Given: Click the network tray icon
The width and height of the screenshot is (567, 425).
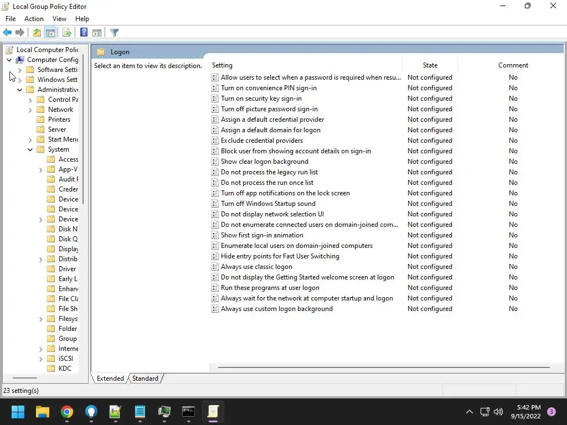Looking at the screenshot, I should [484, 412].
